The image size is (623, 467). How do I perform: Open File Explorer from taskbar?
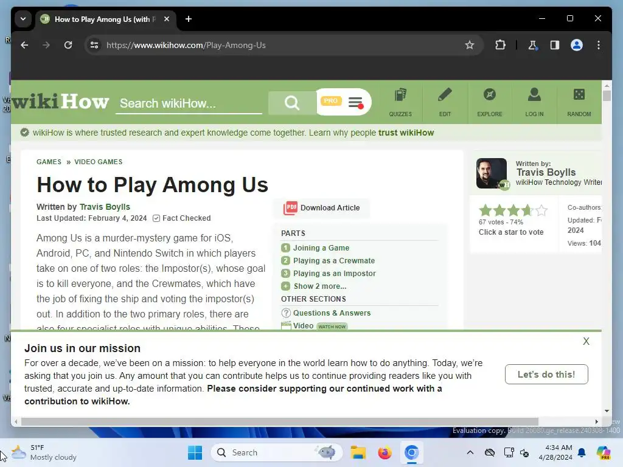(358, 452)
